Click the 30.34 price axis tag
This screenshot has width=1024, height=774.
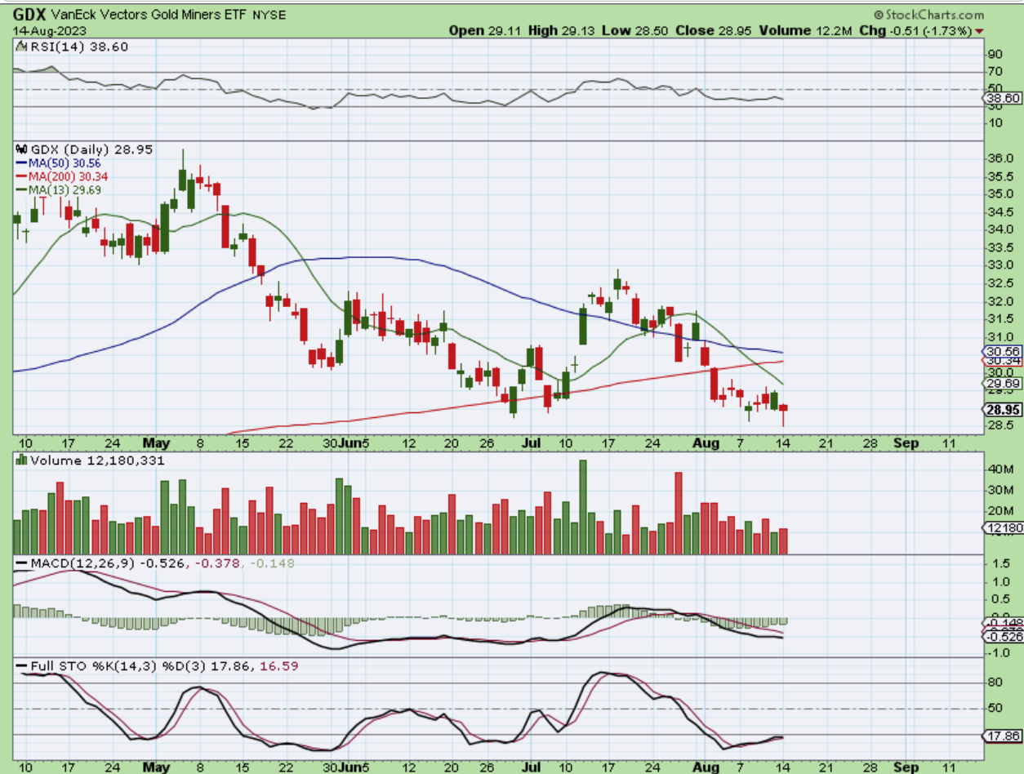(1003, 361)
